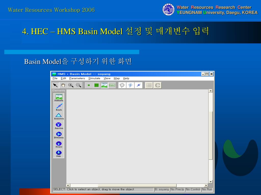Toggle the Name labels toolbar button
This screenshot has width=261, height=195.
click(x=112, y=85)
